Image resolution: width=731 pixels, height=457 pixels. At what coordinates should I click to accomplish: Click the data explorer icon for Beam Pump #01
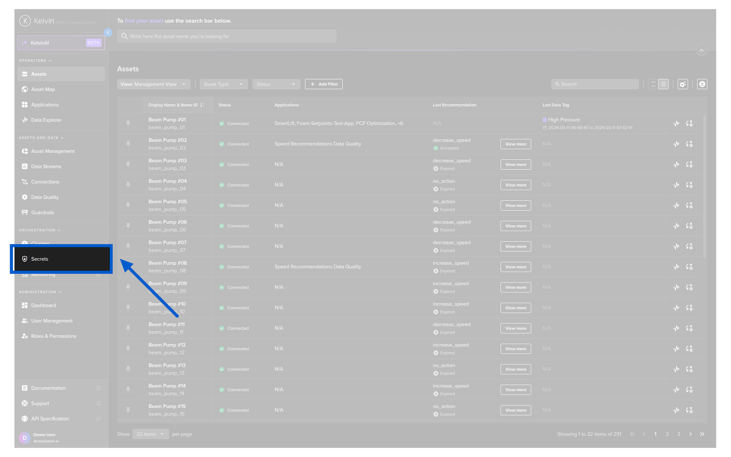[x=676, y=123]
